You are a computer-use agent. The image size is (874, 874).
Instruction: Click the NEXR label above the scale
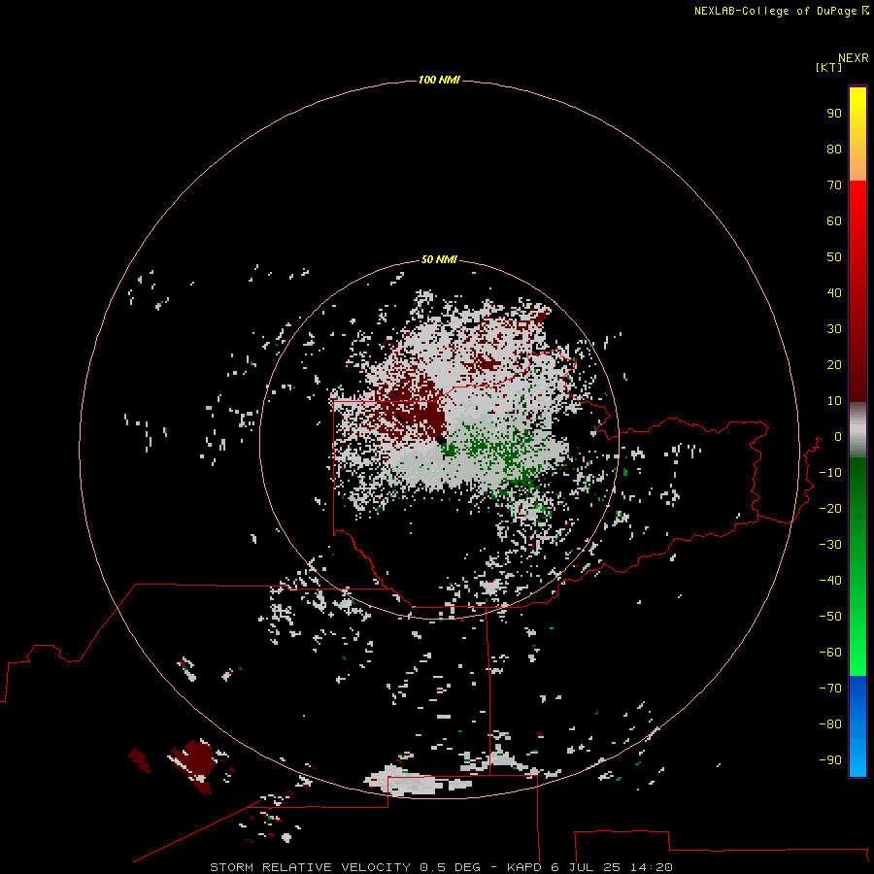click(854, 58)
